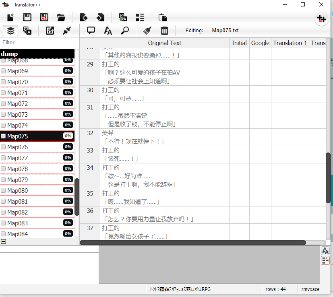The image size is (333, 297).
Task: Select Map072 from the file list
Action: pos(37,103)
